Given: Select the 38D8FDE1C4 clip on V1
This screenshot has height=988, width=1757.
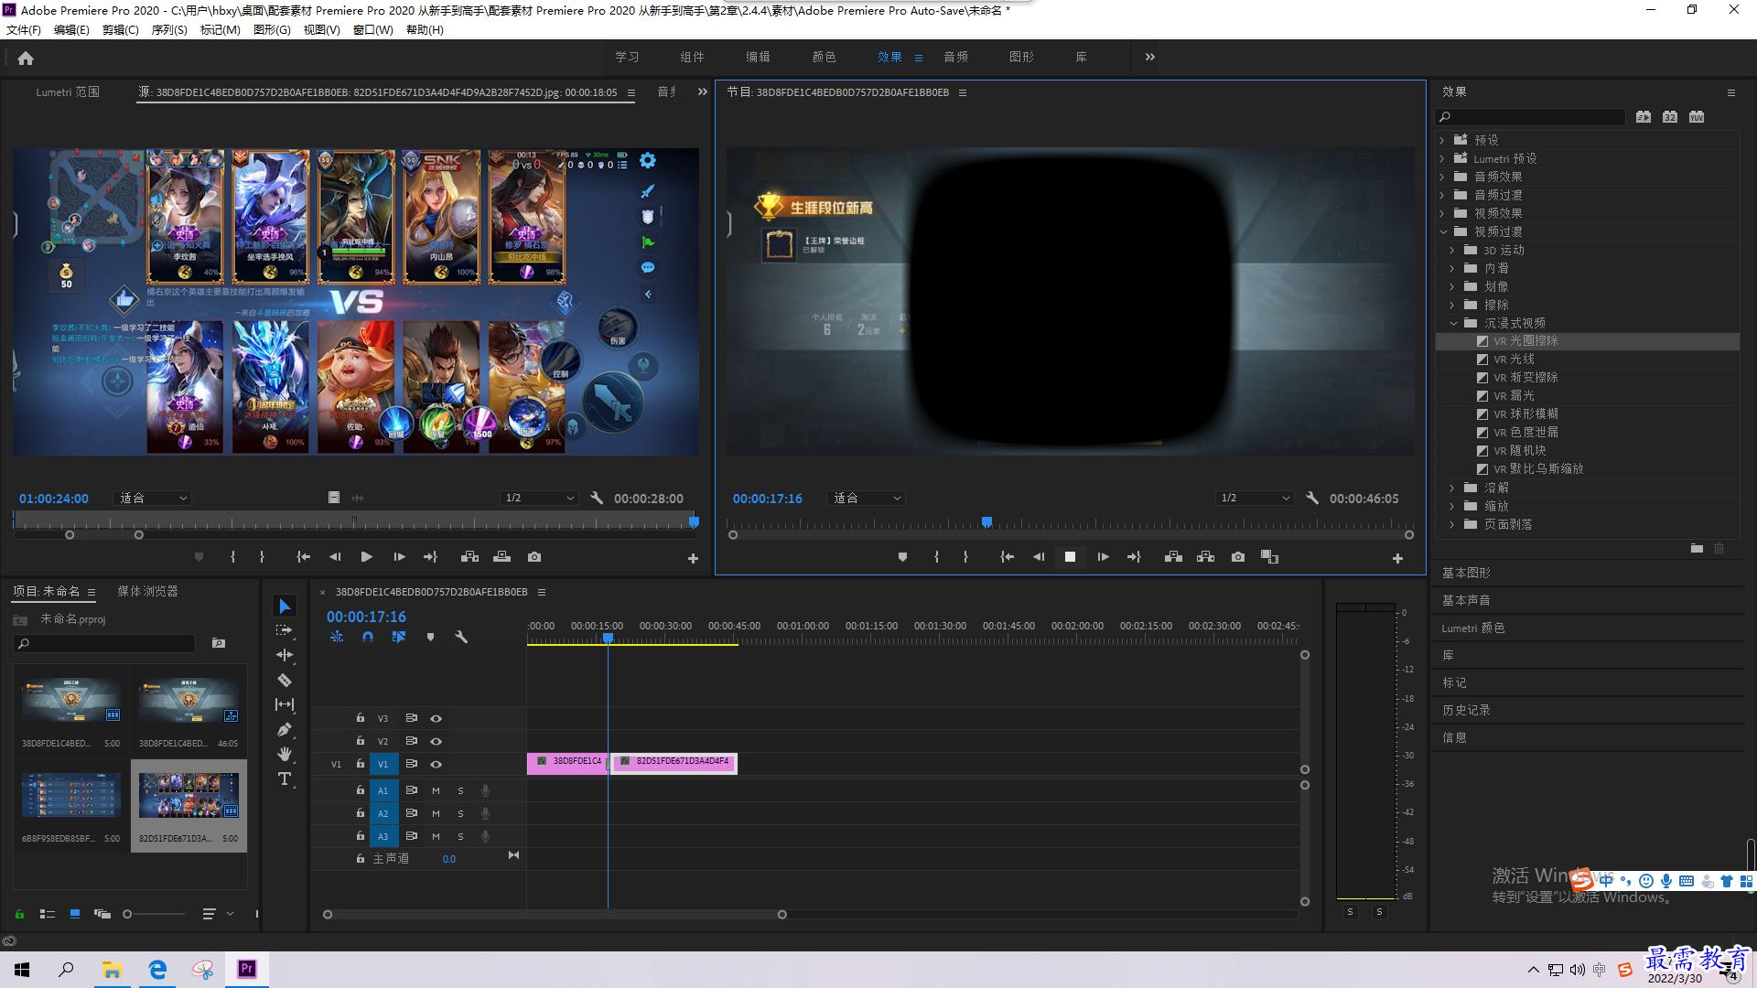Looking at the screenshot, I should [x=566, y=762].
